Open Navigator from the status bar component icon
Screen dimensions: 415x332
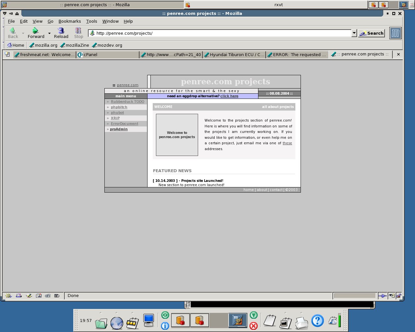point(9,296)
